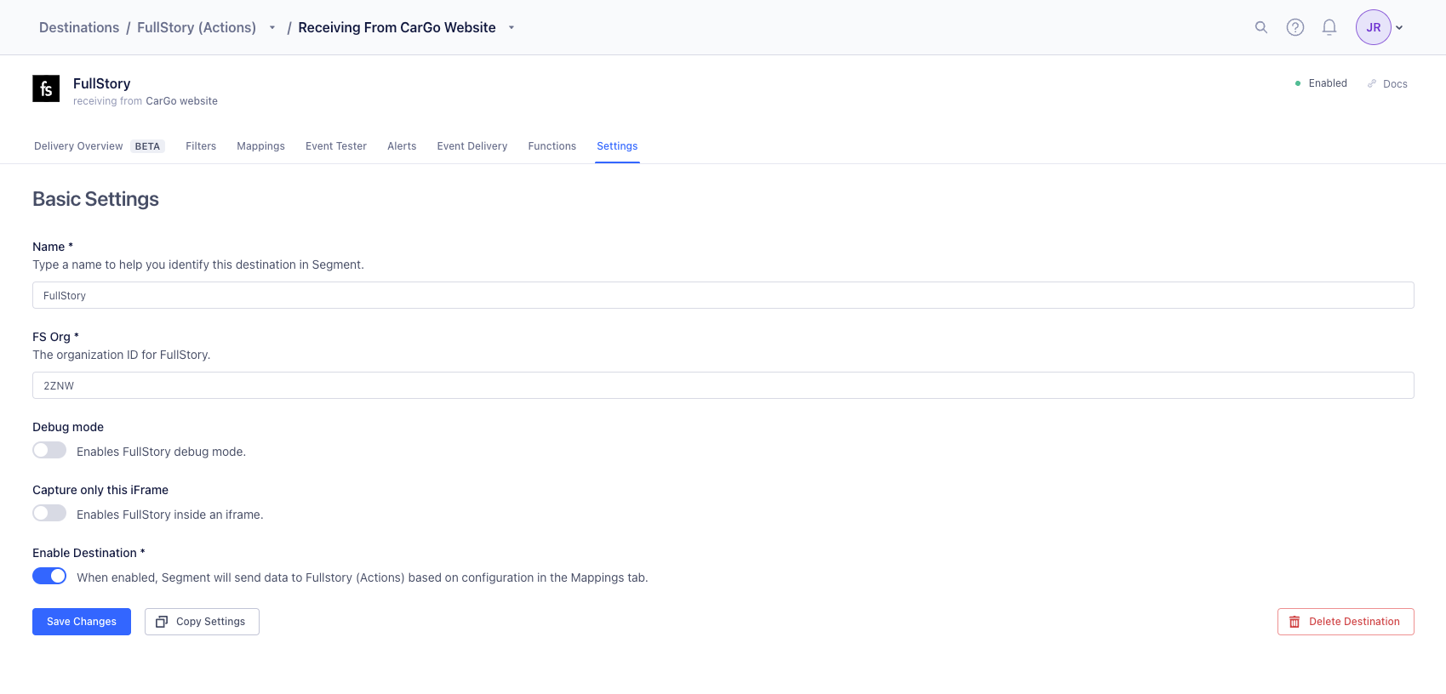Click Save Changes button

click(82, 622)
